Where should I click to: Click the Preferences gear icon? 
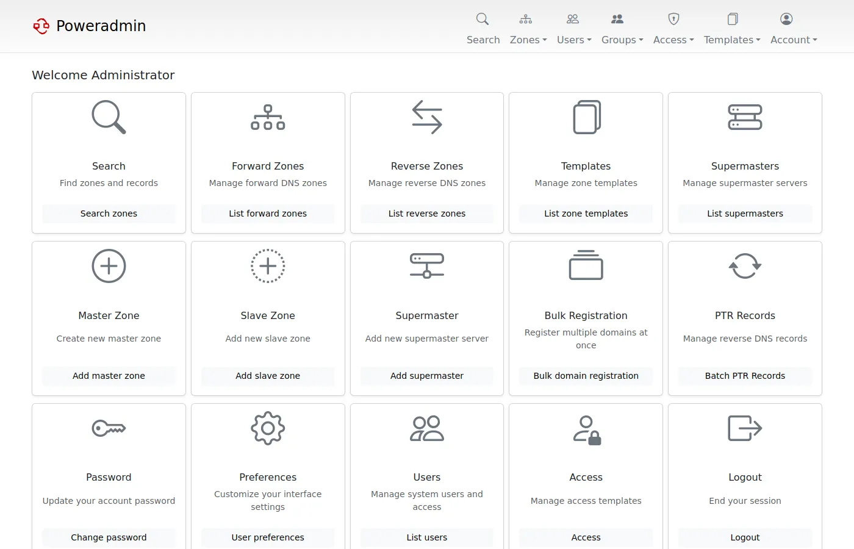pos(268,428)
